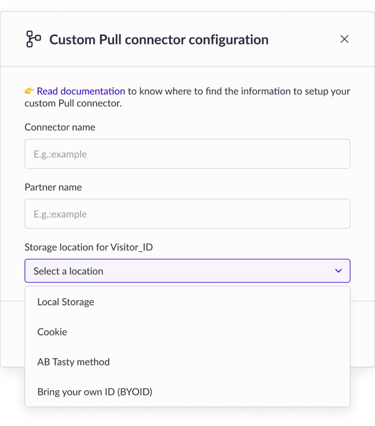Focus the Partner name input field
375x426 pixels.
click(187, 214)
